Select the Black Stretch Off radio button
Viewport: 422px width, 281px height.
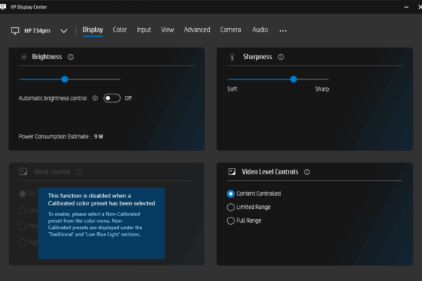tap(22, 194)
